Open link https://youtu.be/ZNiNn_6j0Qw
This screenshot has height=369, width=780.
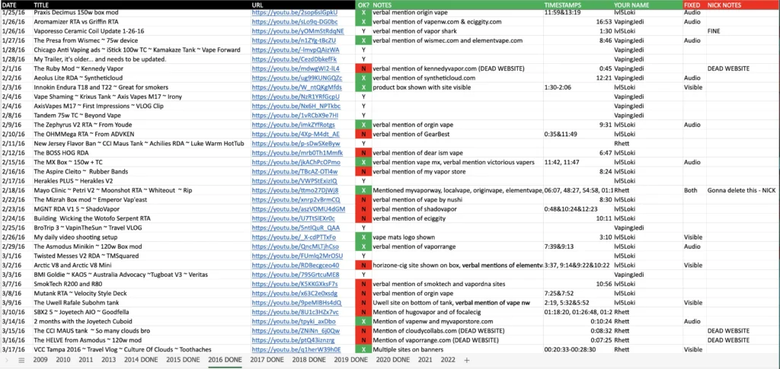(x=296, y=331)
